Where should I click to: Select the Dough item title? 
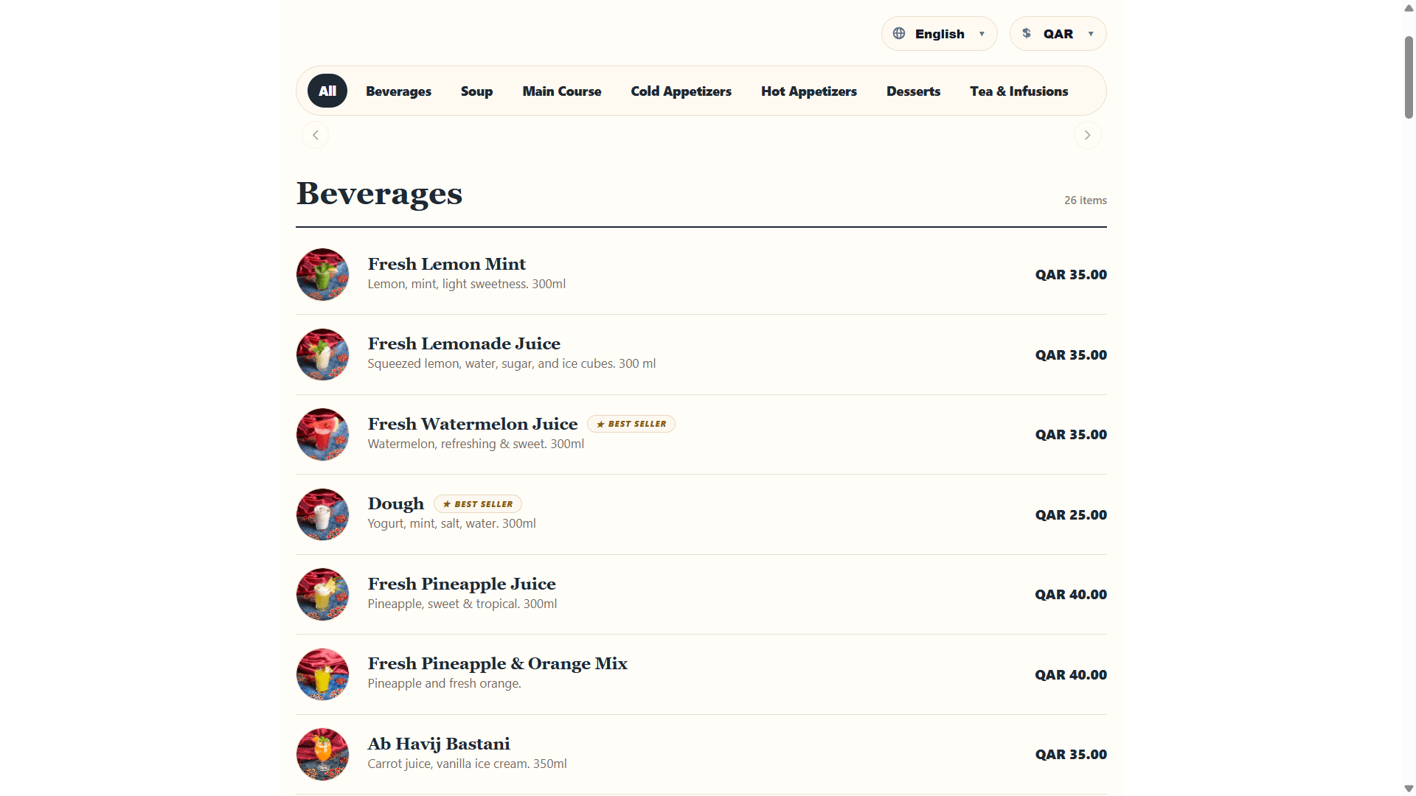point(396,504)
